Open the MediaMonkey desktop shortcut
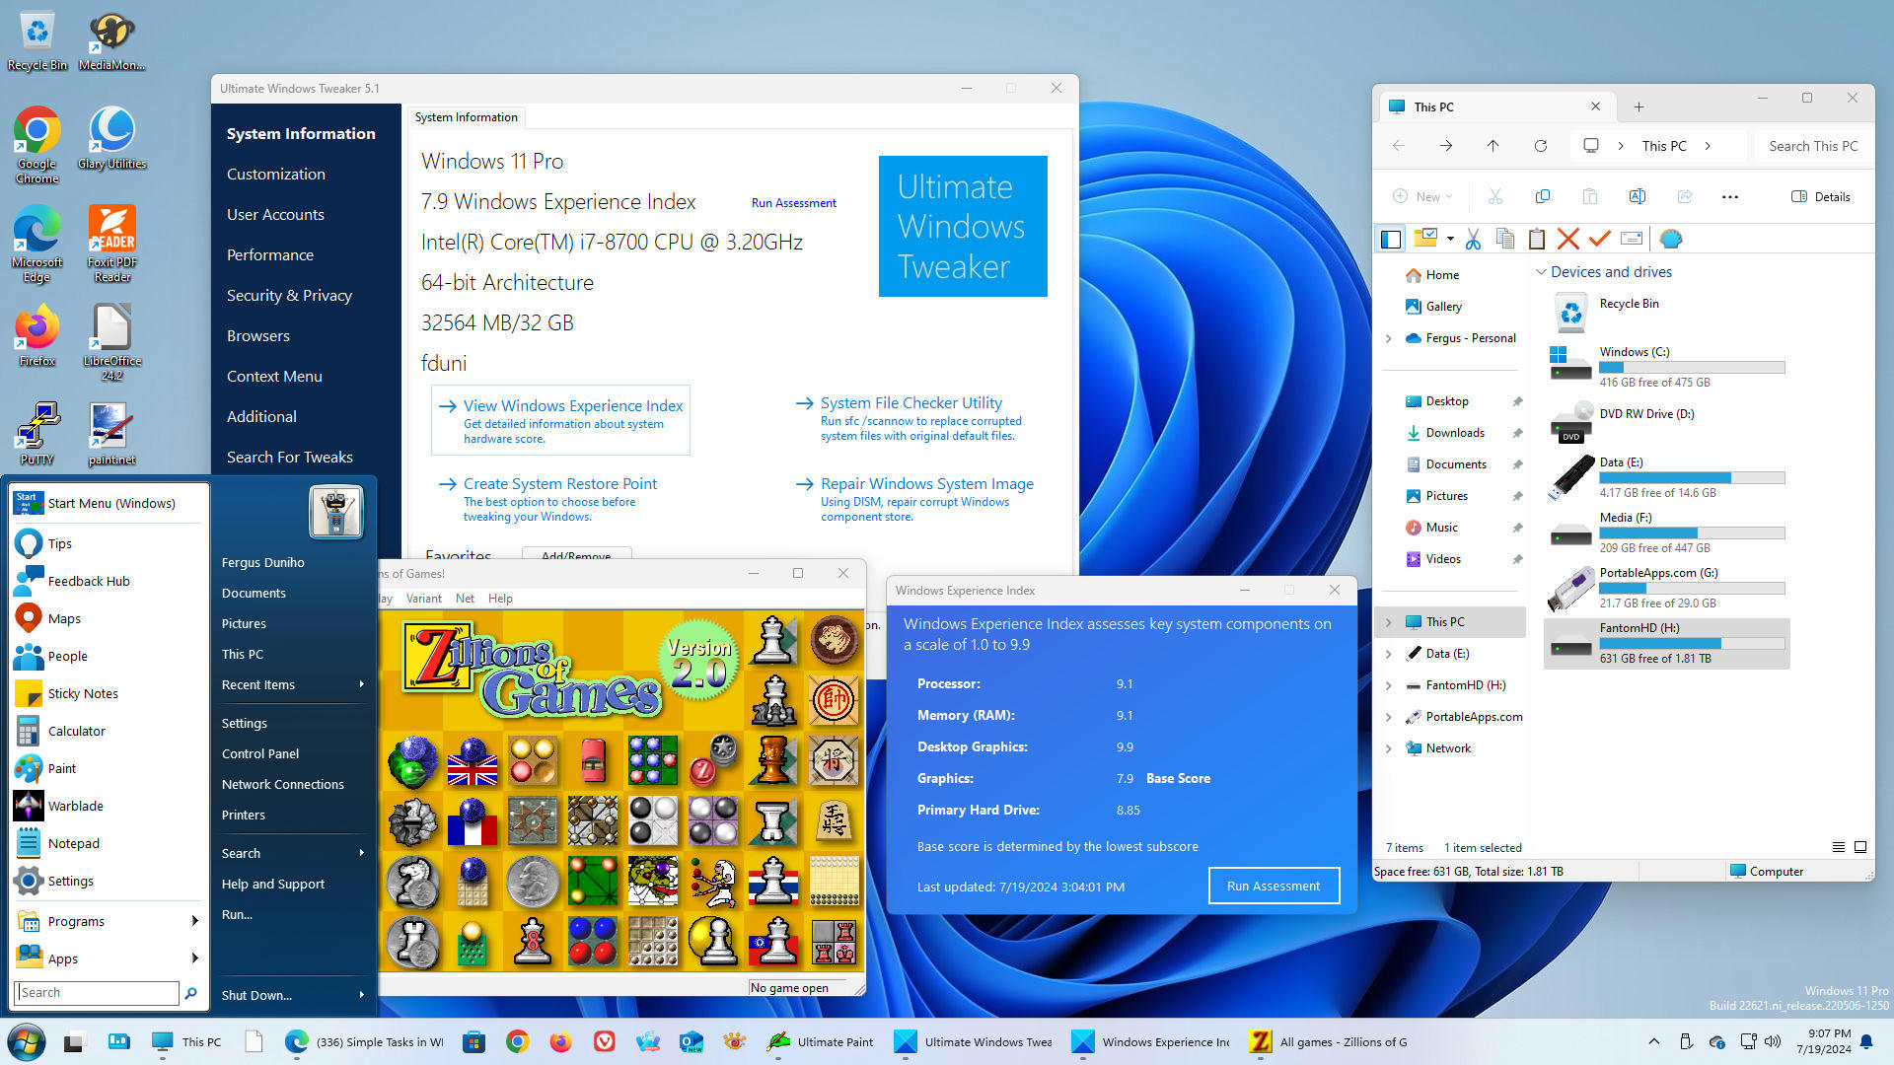Viewport: 1894px width, 1065px height. (111, 41)
